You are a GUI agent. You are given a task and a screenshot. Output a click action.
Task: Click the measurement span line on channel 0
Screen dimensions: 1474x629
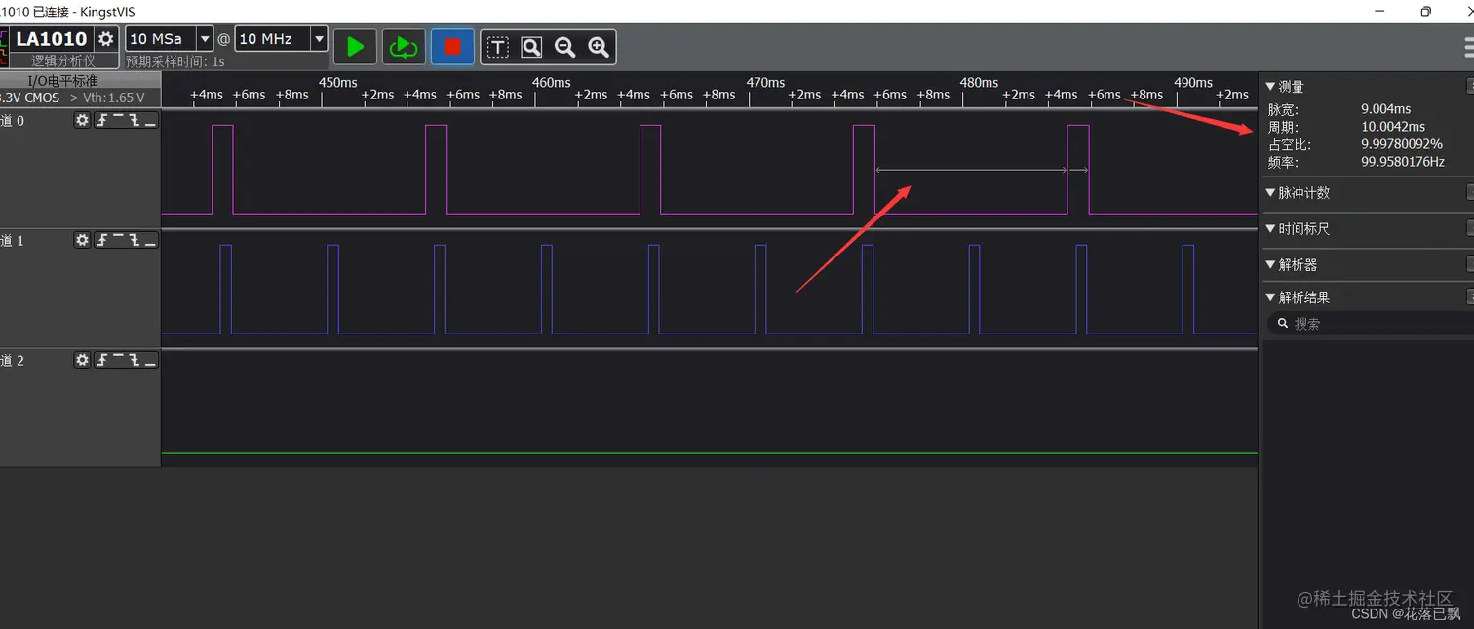click(972, 170)
